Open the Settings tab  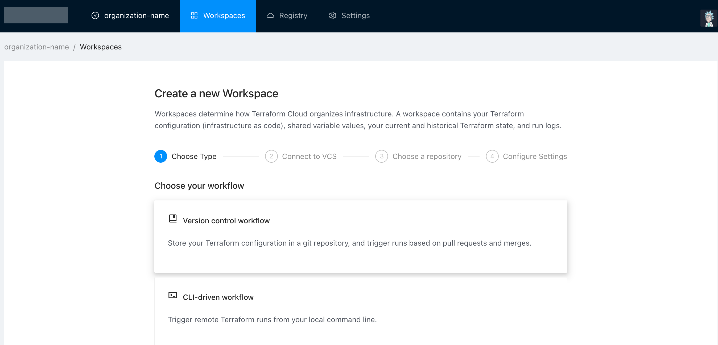click(x=349, y=16)
